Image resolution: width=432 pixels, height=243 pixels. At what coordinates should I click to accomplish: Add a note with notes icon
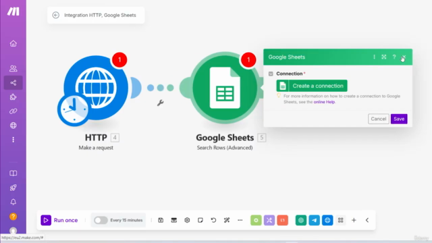[x=200, y=220]
